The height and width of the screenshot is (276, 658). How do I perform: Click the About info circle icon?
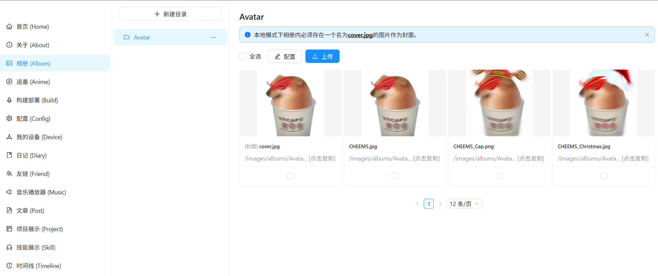(9, 45)
